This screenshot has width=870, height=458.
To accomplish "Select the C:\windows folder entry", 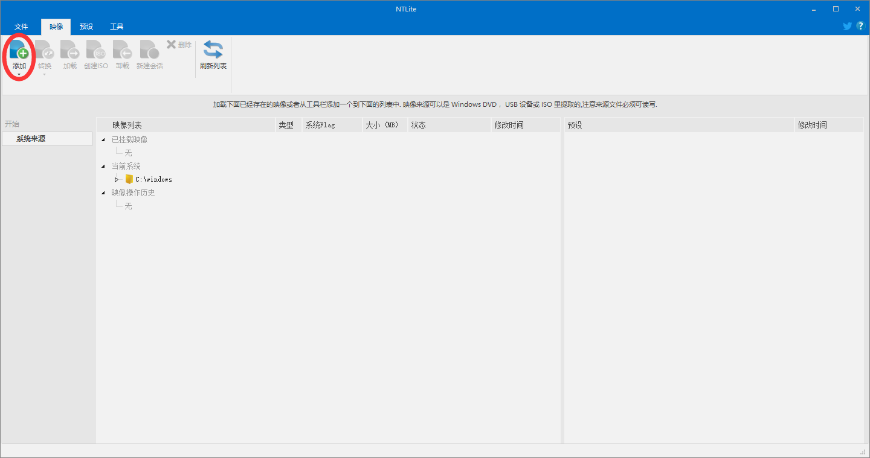I will click(x=153, y=179).
